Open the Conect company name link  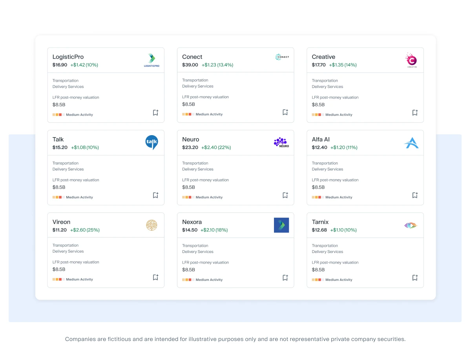[x=192, y=57]
